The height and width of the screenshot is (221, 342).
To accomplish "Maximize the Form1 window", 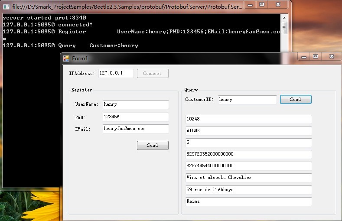I will click(x=316, y=57).
